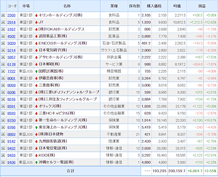
Task: Click the total percentage +3.55%
Action: pos(210,171)
